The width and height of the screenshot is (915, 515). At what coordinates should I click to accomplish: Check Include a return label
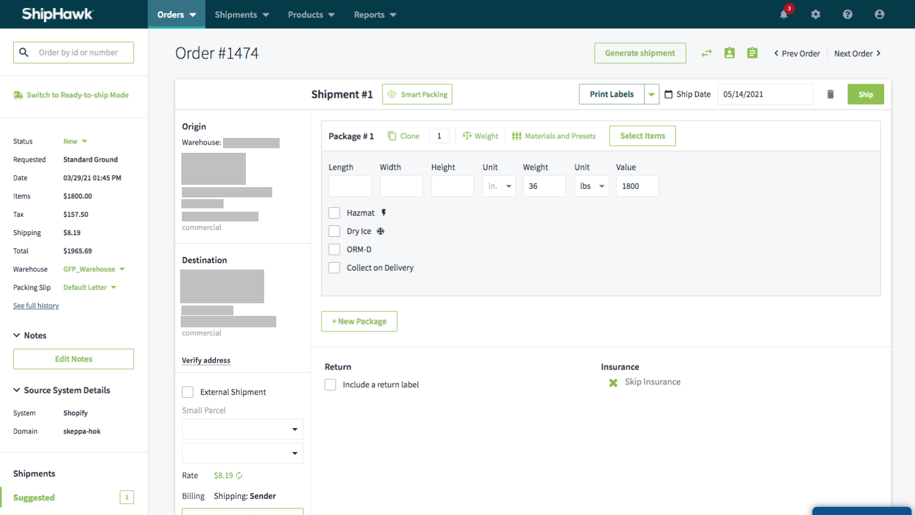click(x=331, y=385)
